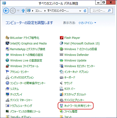Open the トラブルシューティング link

[21, 106]
